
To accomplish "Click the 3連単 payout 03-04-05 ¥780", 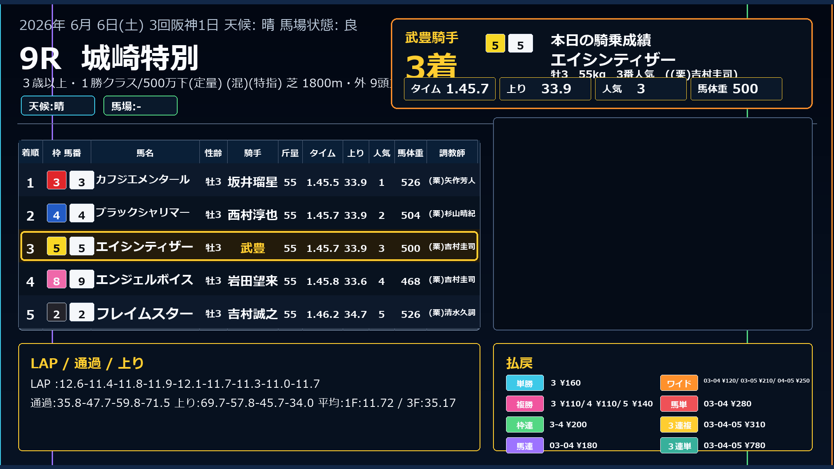I will (x=734, y=446).
